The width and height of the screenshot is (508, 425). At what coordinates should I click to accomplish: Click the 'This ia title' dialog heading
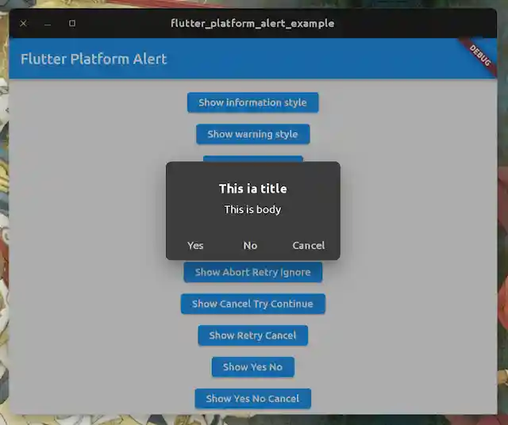point(252,189)
